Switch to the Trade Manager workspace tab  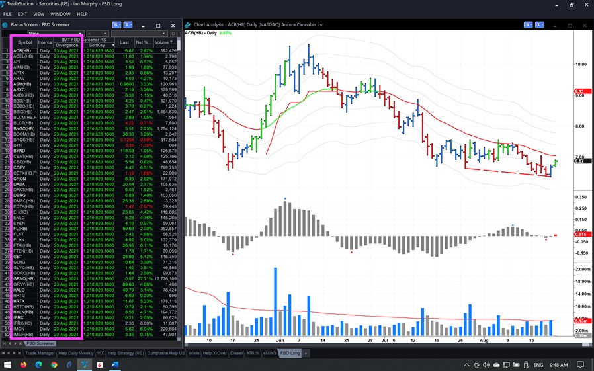click(40, 354)
